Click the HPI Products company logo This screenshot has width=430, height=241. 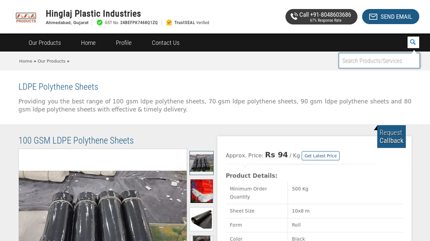pos(26,17)
